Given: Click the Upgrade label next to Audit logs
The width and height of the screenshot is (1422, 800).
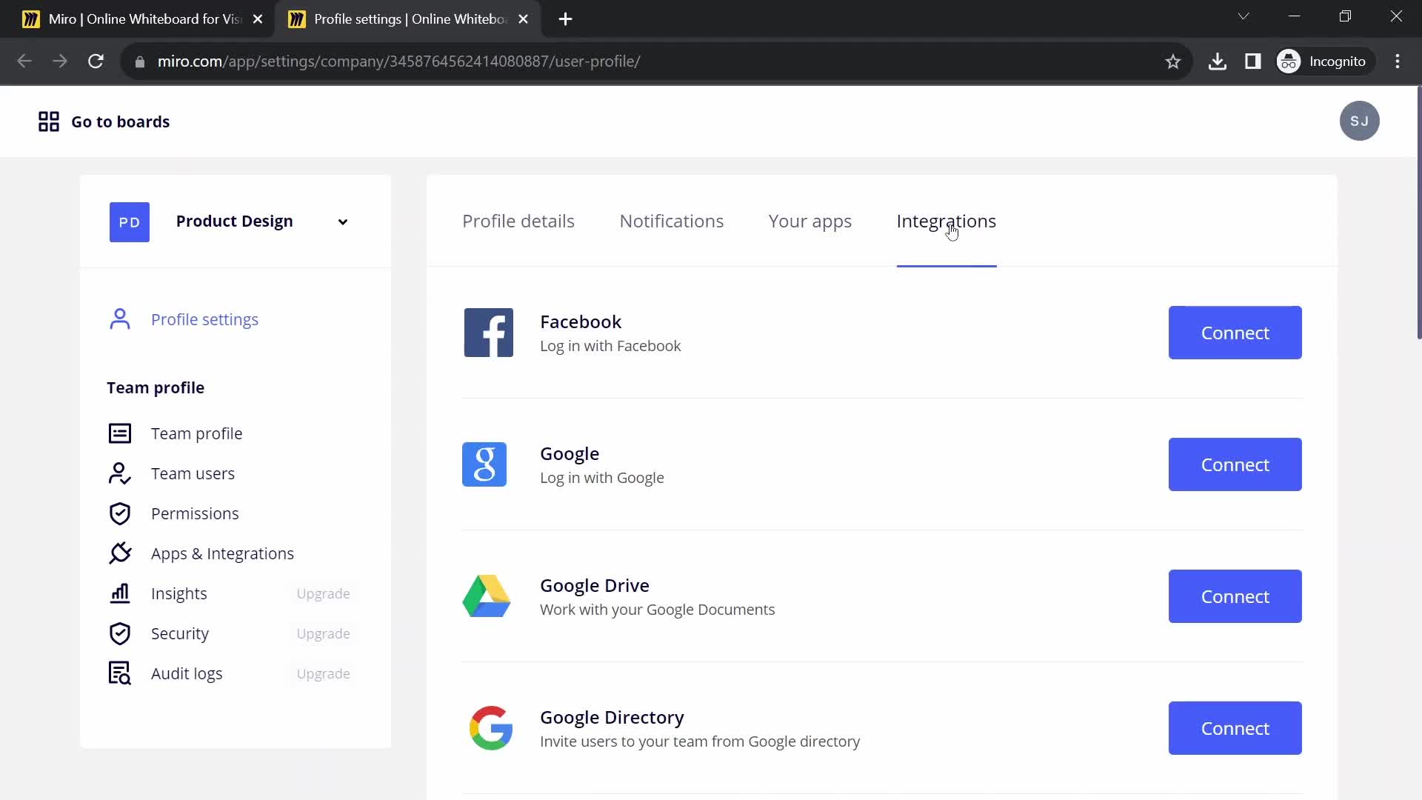Looking at the screenshot, I should click(x=323, y=673).
